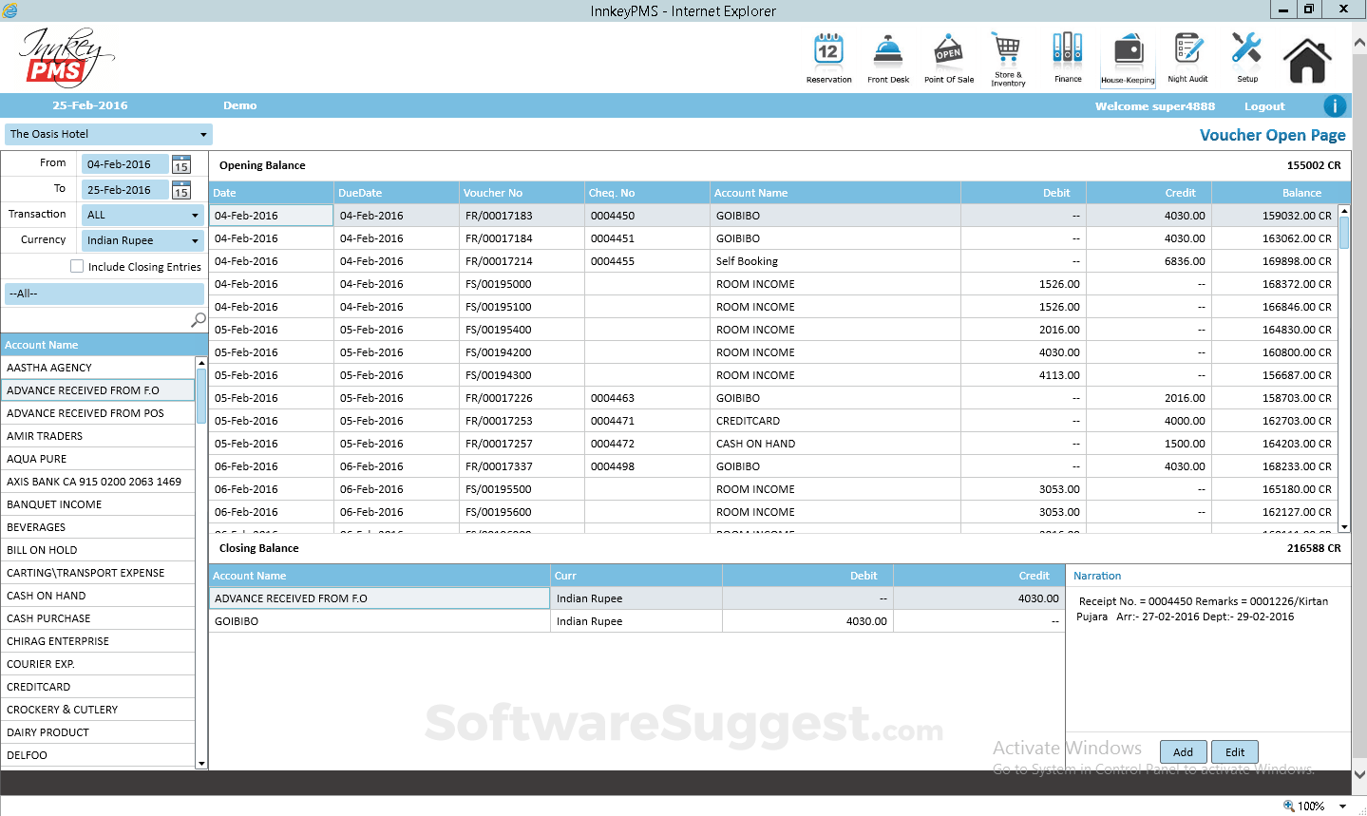
Task: Select BANQUET INCOME in account list
Action: [54, 504]
